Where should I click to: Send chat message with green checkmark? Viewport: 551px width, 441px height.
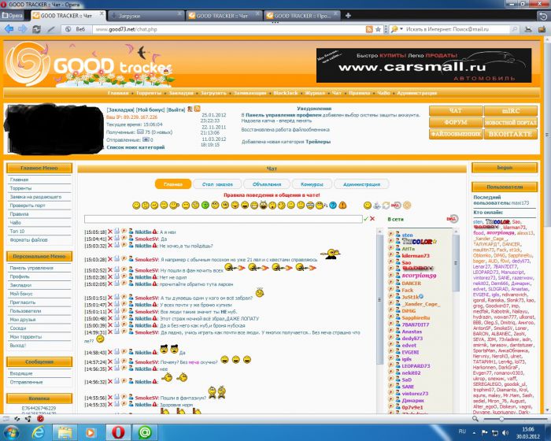(x=366, y=218)
